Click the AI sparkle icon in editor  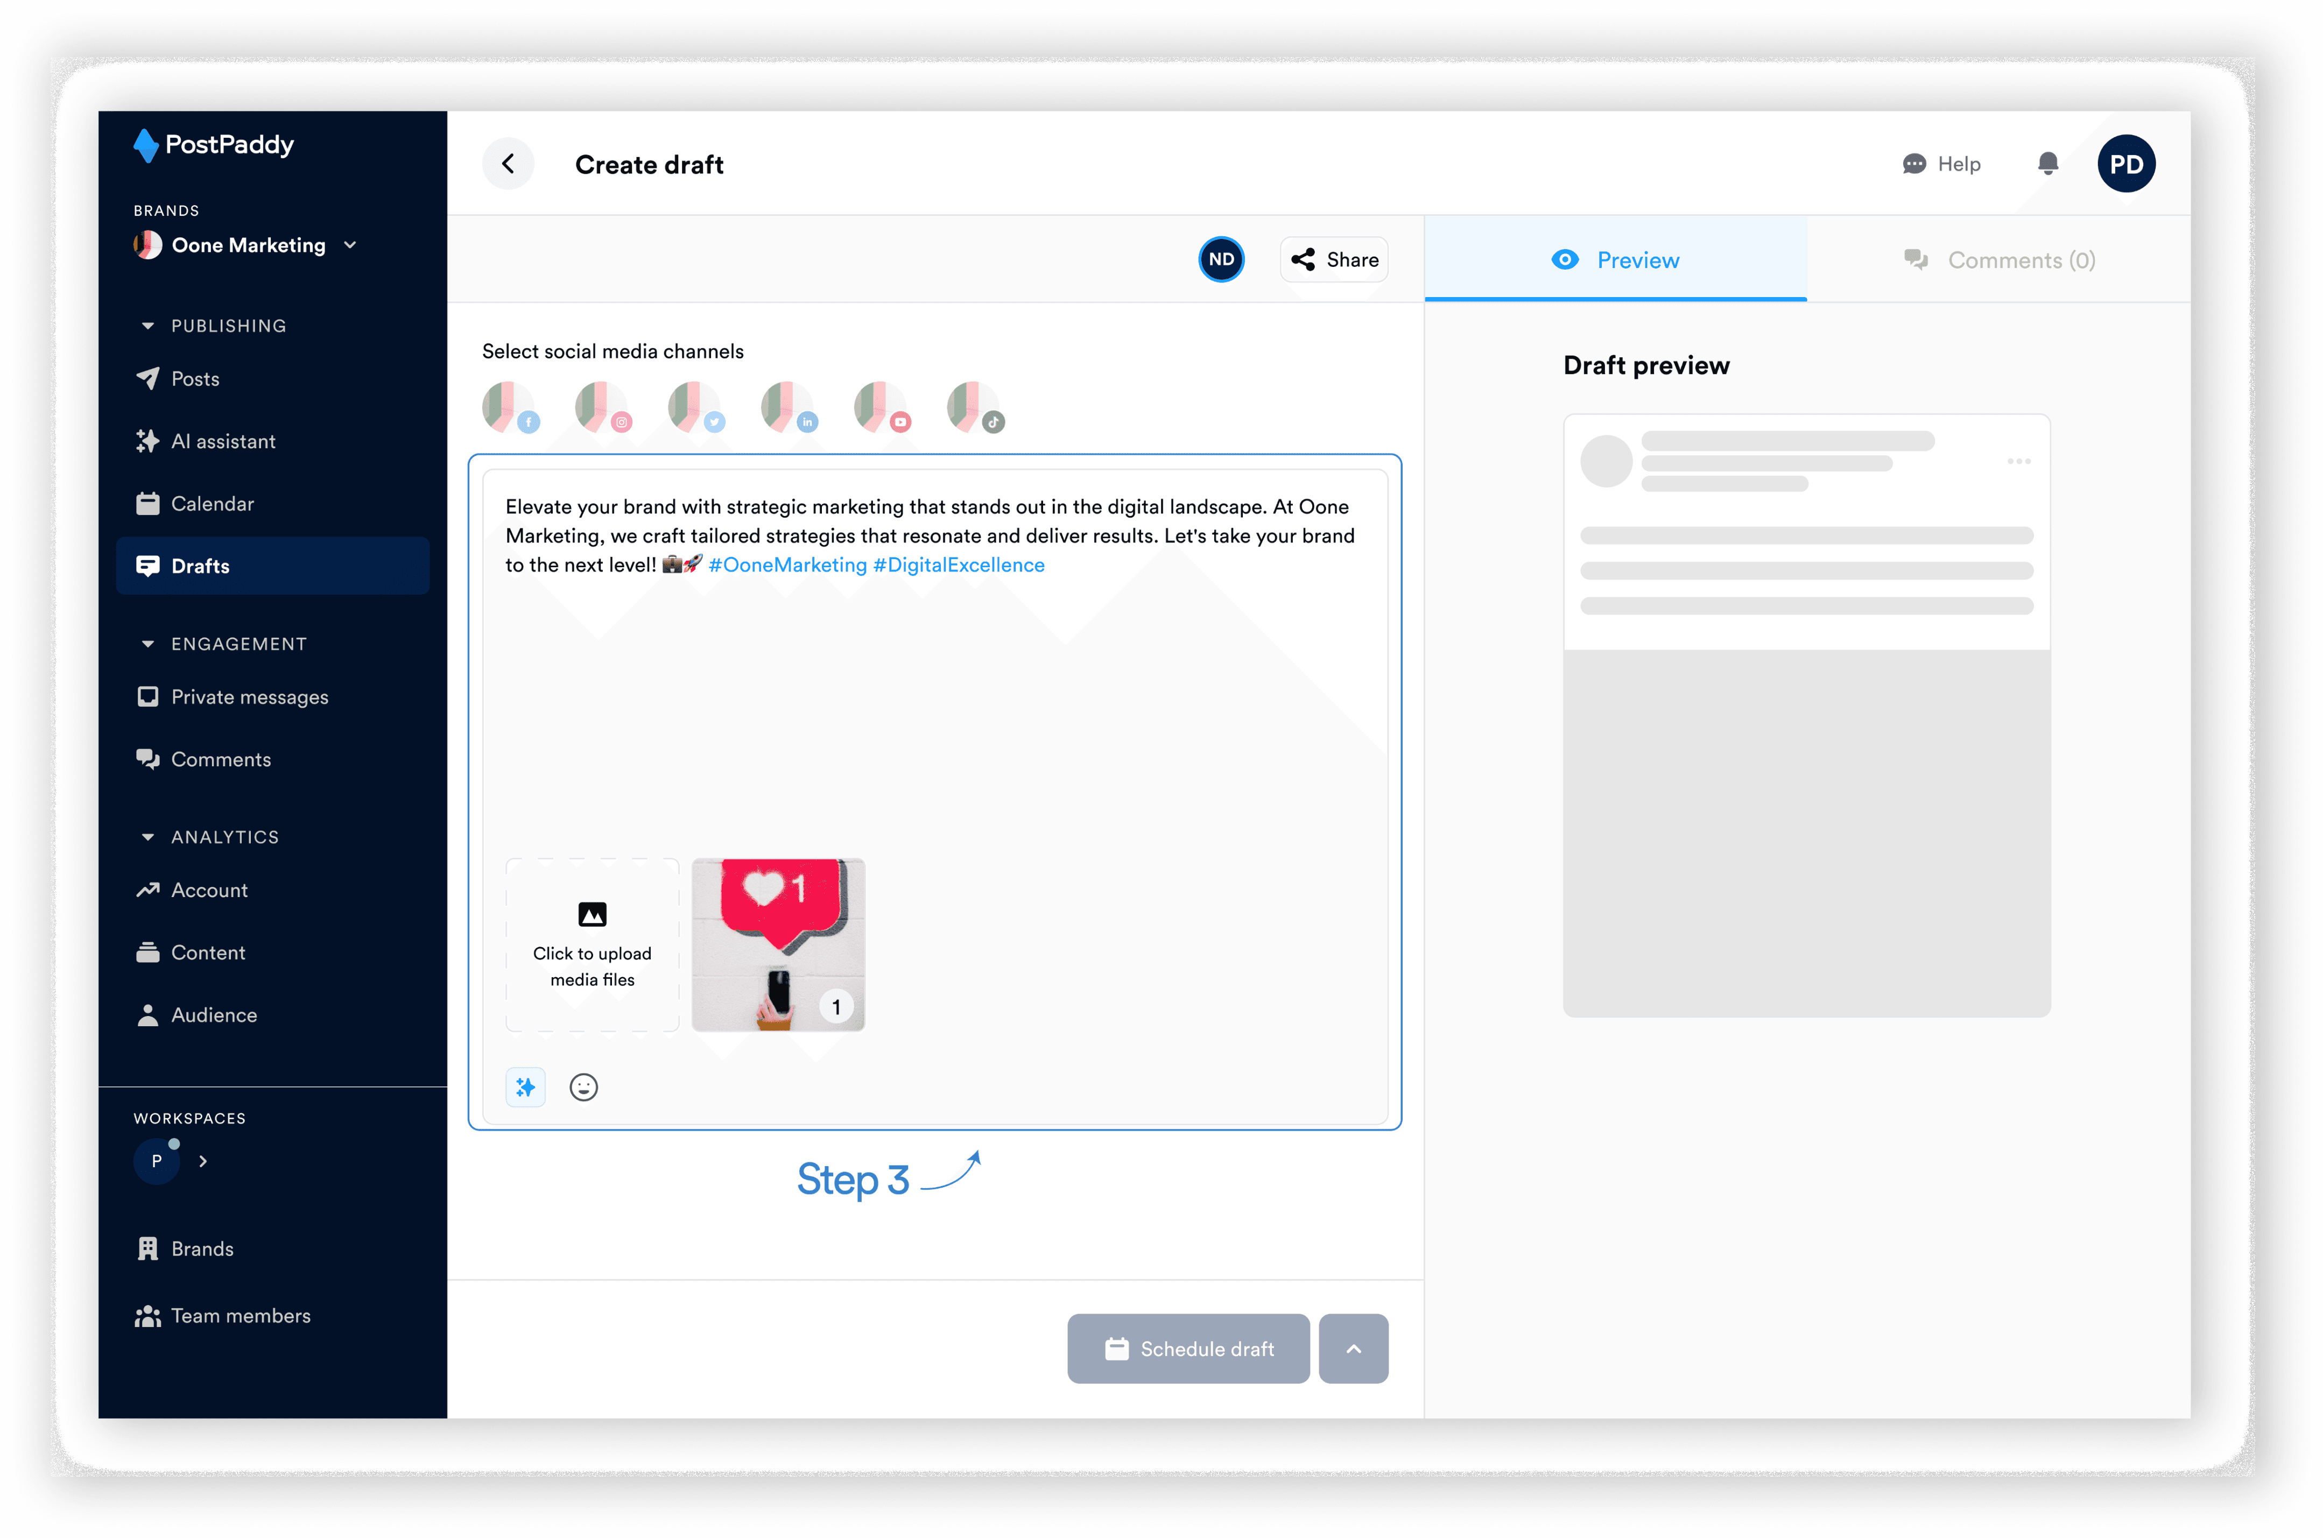coord(526,1087)
